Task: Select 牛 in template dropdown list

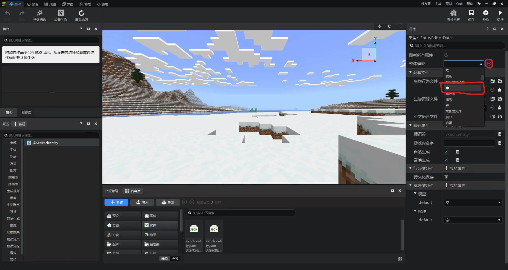Action: coord(462,88)
